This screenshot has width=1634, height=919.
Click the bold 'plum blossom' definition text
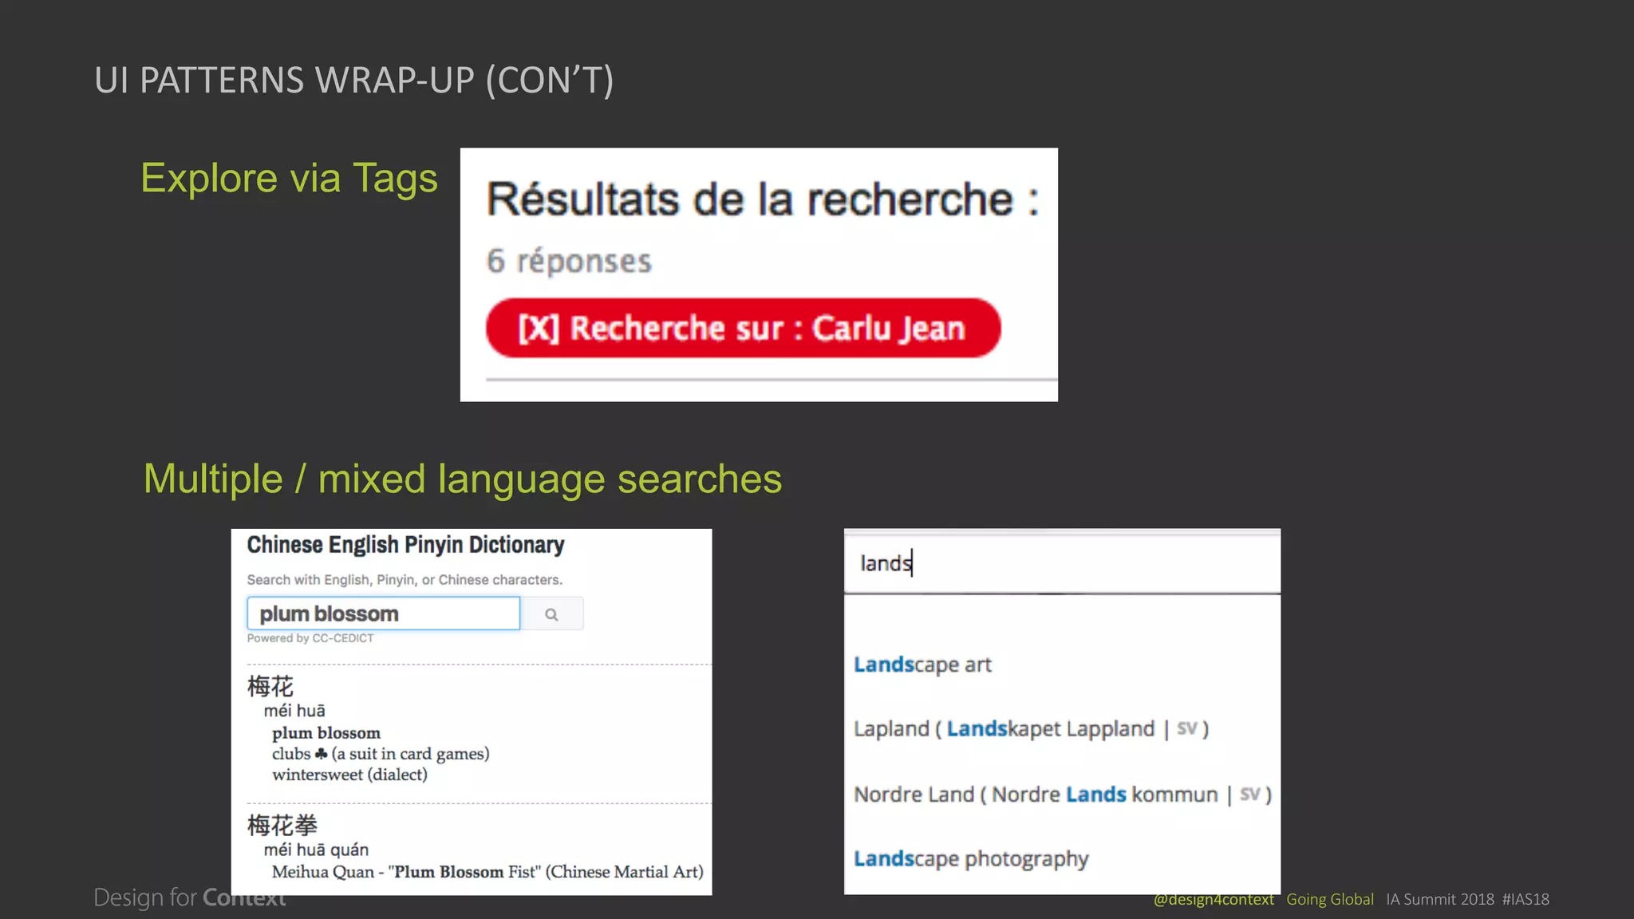(x=326, y=733)
